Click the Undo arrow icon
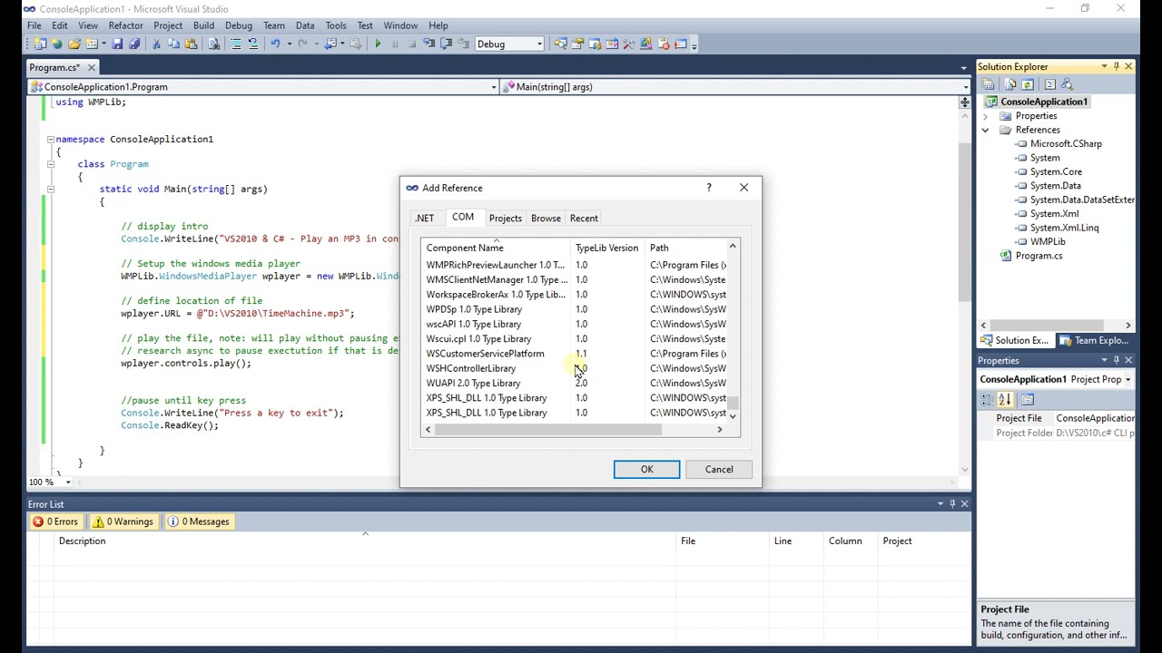1162x653 pixels. pyautogui.click(x=275, y=44)
